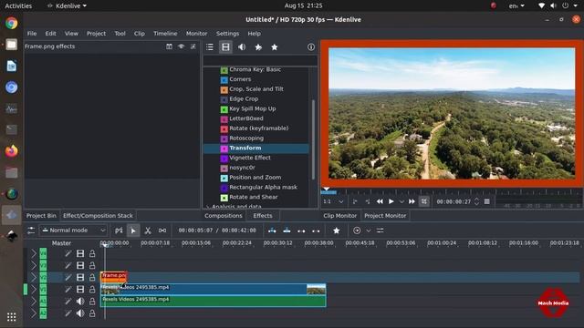Activate the Selection tool arrow
Screen dimensions: 584x328
pos(133,231)
